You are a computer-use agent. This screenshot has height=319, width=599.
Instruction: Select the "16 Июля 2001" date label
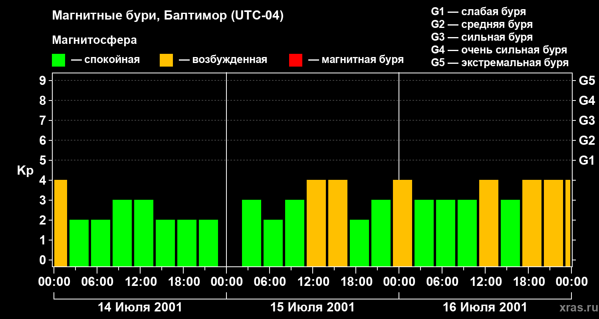coord(485,307)
